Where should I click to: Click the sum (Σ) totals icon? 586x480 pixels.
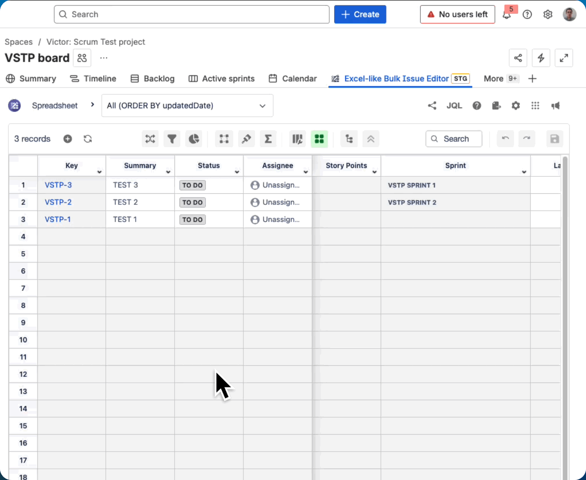coord(268,139)
